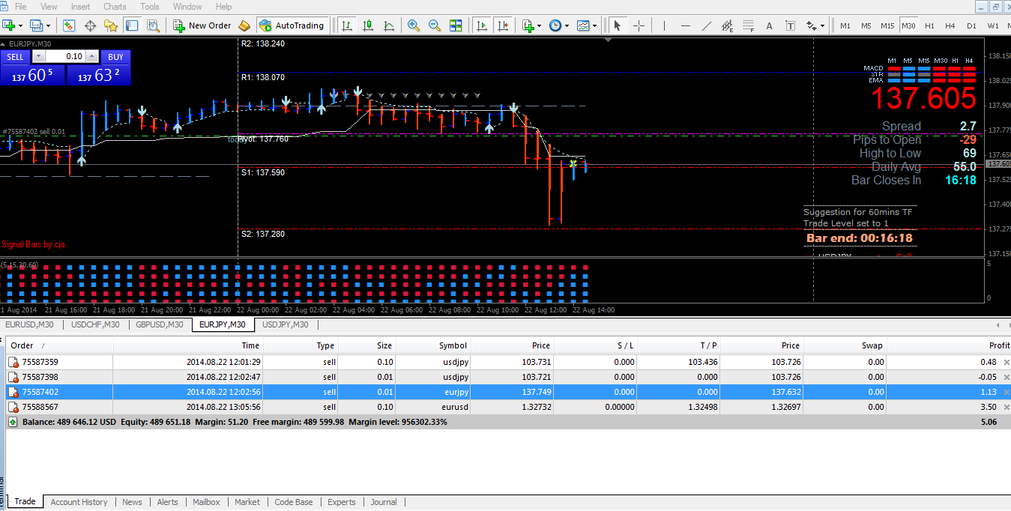Toggle the AutoTrading button
Image resolution: width=1011 pixels, height=511 pixels.
(x=291, y=25)
